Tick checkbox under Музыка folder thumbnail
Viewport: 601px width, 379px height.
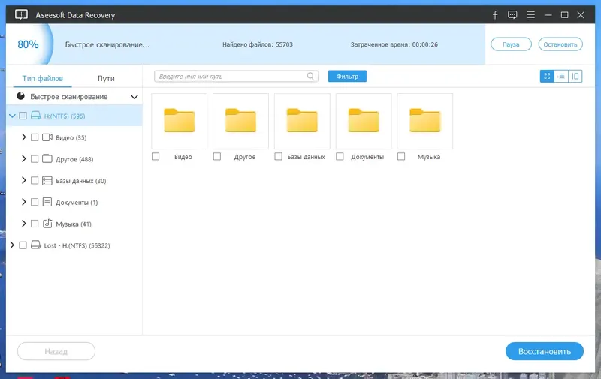point(401,156)
